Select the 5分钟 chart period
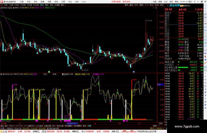Screen dimensions: 207x133 [17, 5]
